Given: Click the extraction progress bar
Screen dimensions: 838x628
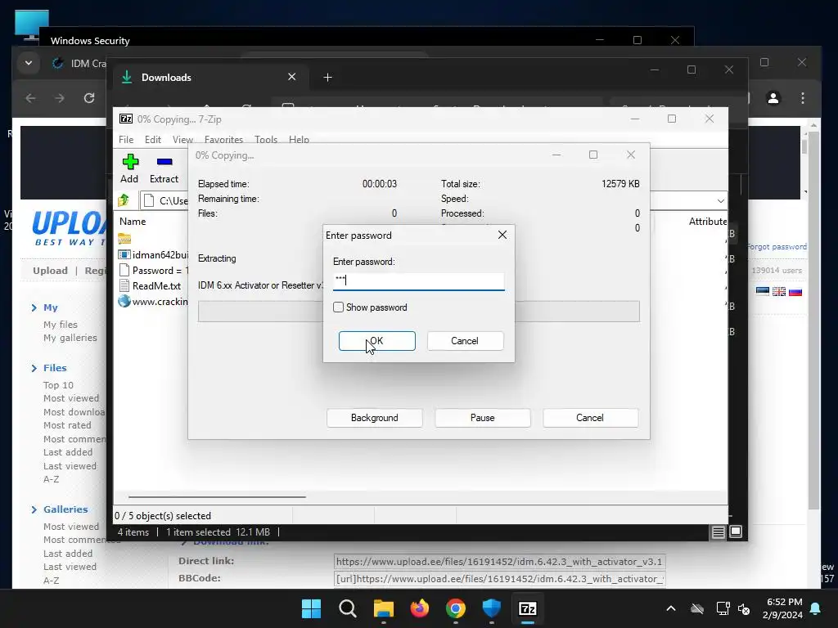Looking at the screenshot, I should pyautogui.click(x=418, y=312).
